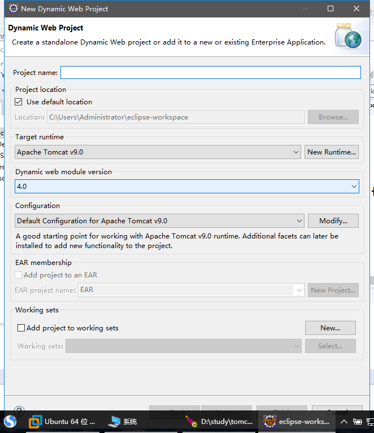The width and height of the screenshot is (374, 433).
Task: Open Dynamic web module version dropdown
Action: tap(187, 187)
